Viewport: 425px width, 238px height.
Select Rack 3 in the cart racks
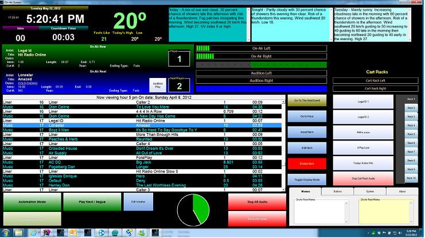pos(410,116)
